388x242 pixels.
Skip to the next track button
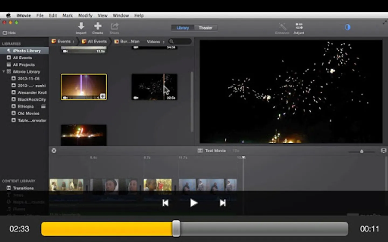(223, 203)
